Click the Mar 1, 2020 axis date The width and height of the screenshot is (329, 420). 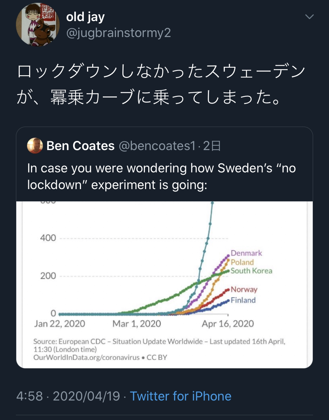click(137, 323)
